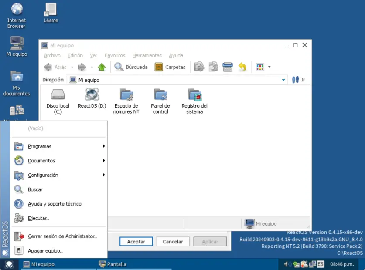This screenshot has width=365, height=270.
Task: Click the Copy To toolbar icon
Action: click(x=213, y=67)
